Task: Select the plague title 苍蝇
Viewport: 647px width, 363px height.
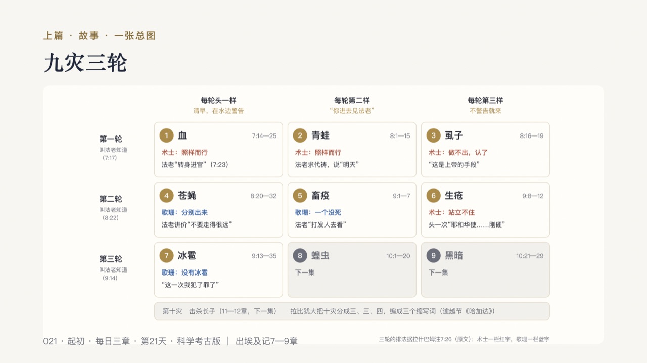Action: click(187, 196)
